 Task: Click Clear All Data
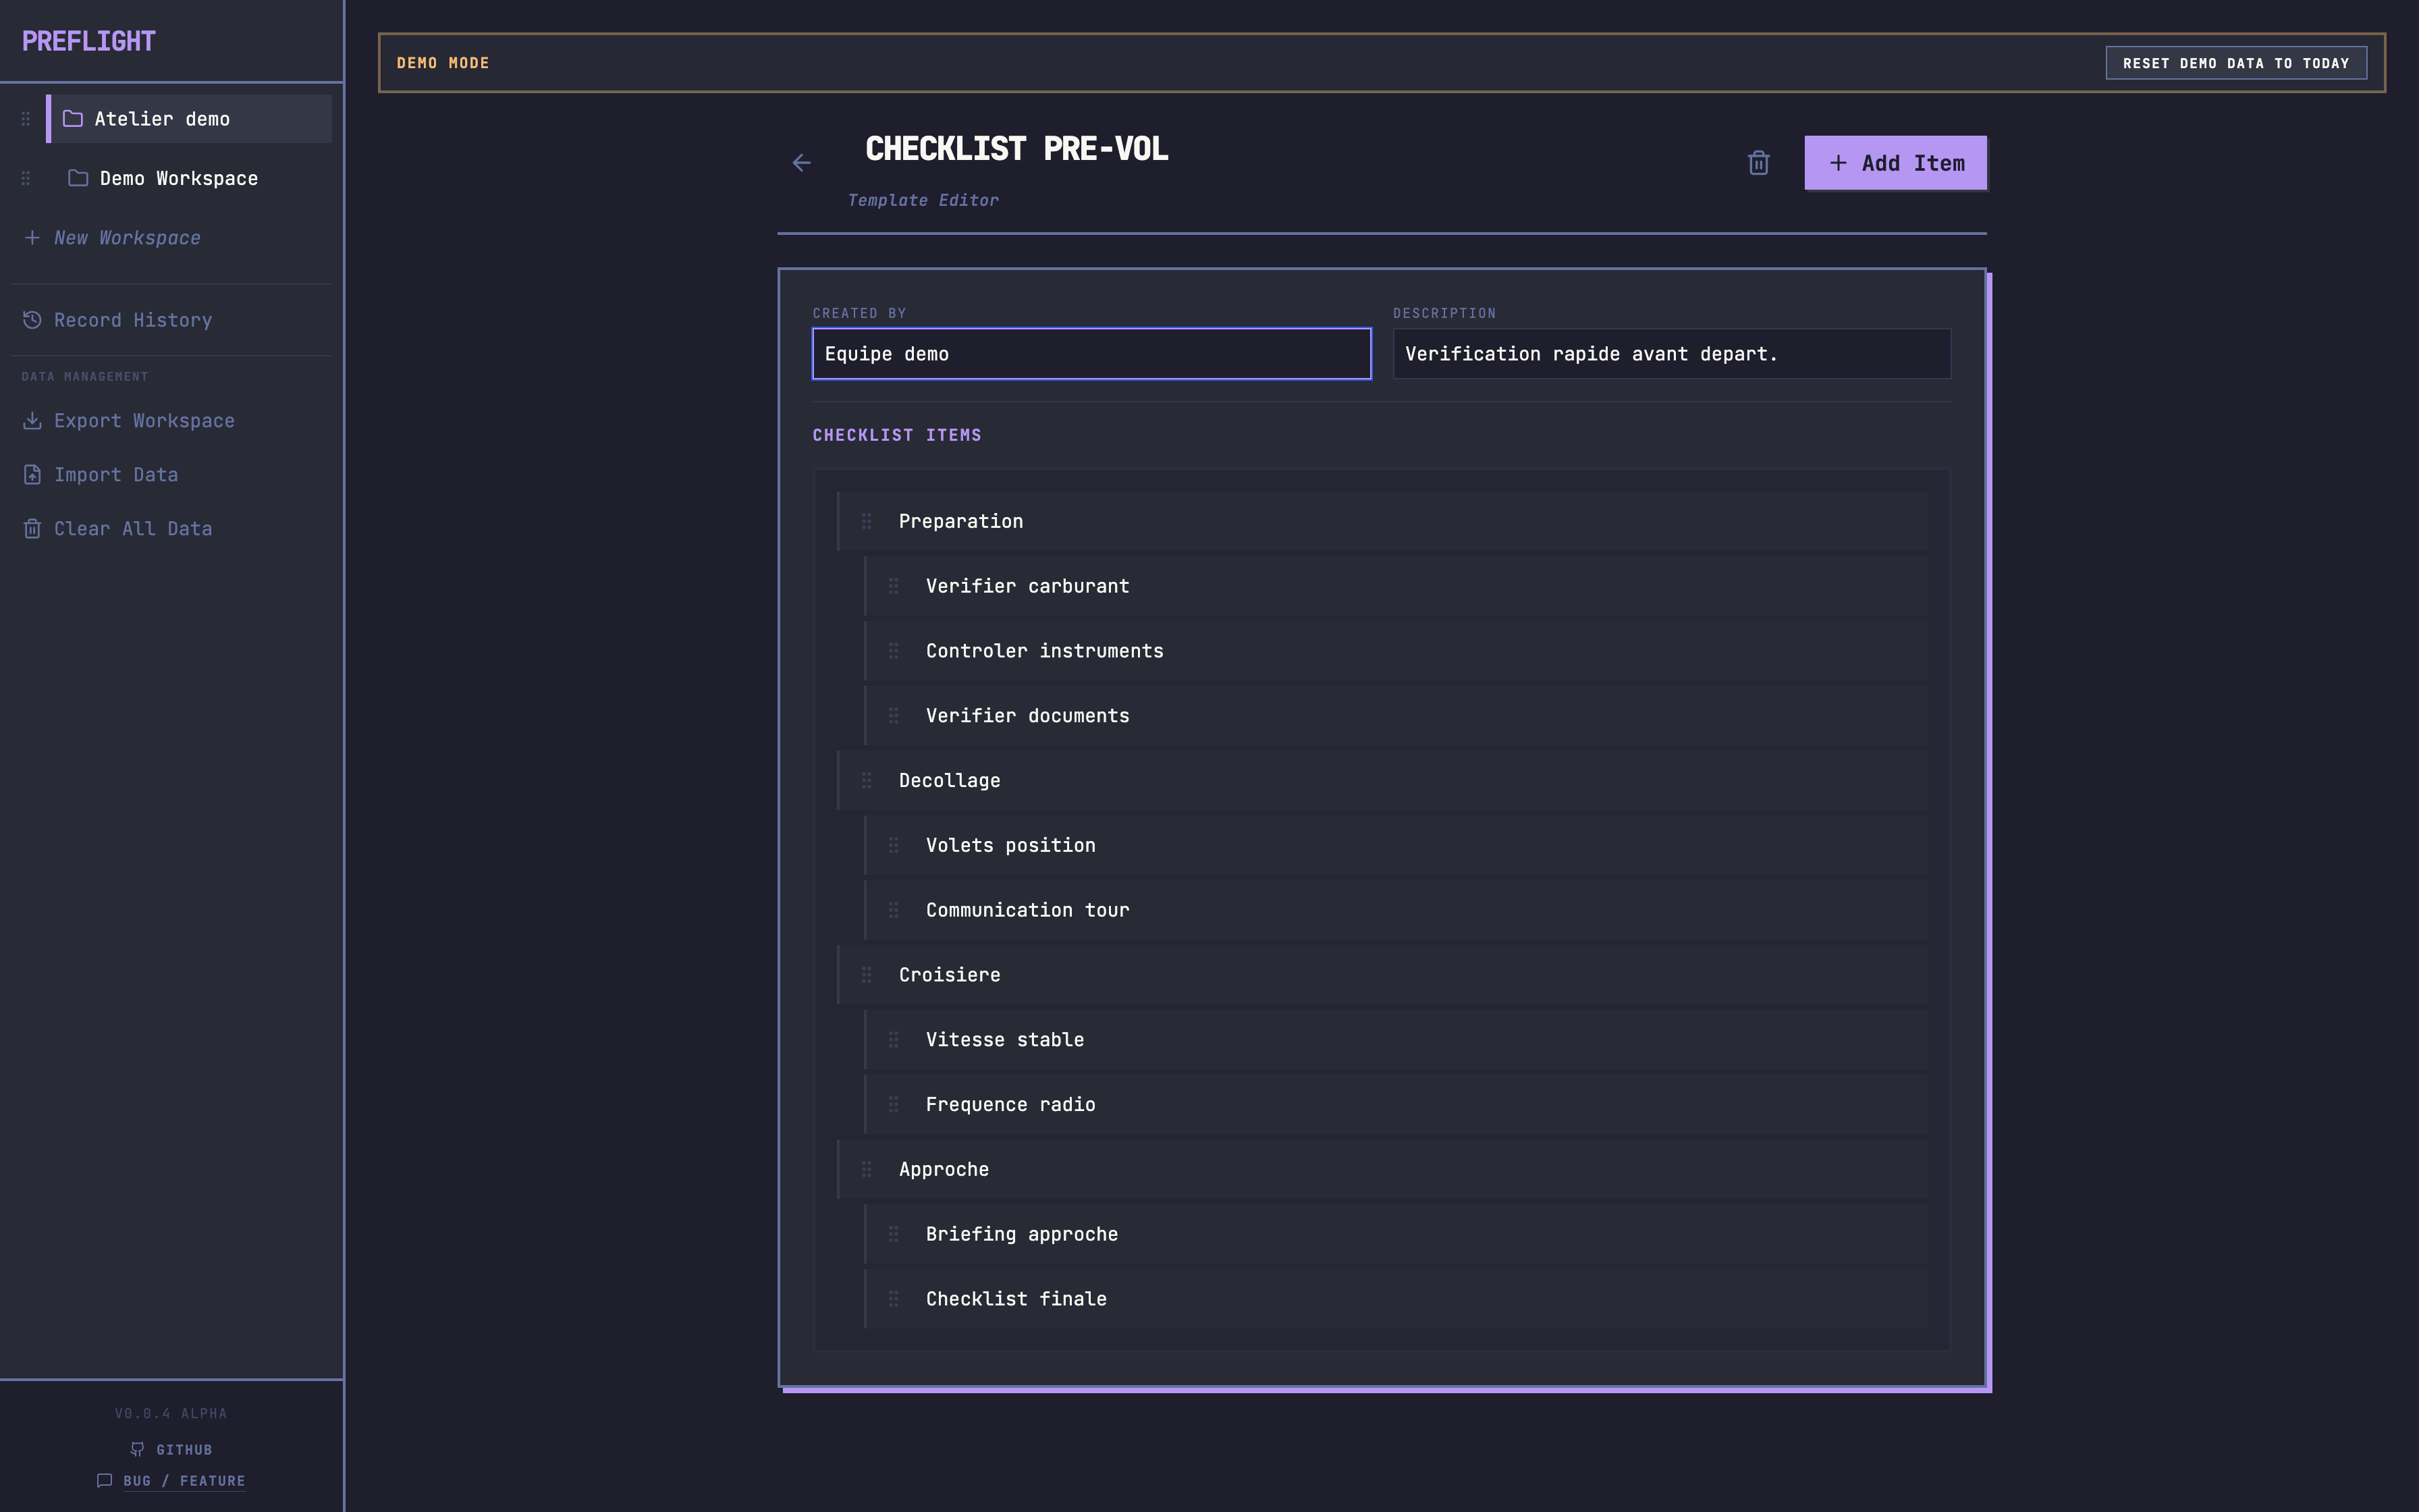tap(132, 529)
